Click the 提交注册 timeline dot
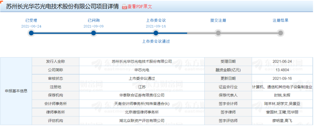This screenshot has height=126, width=314. pyautogui.click(x=218, y=33)
